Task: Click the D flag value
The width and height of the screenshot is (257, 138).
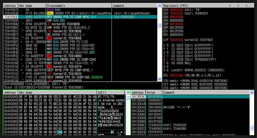Action: tap(167, 67)
